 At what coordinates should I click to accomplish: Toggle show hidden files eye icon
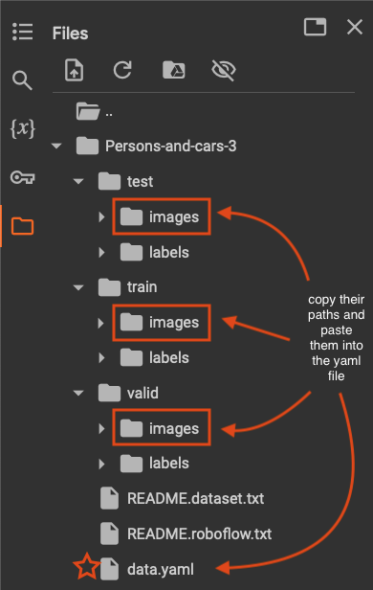click(224, 70)
